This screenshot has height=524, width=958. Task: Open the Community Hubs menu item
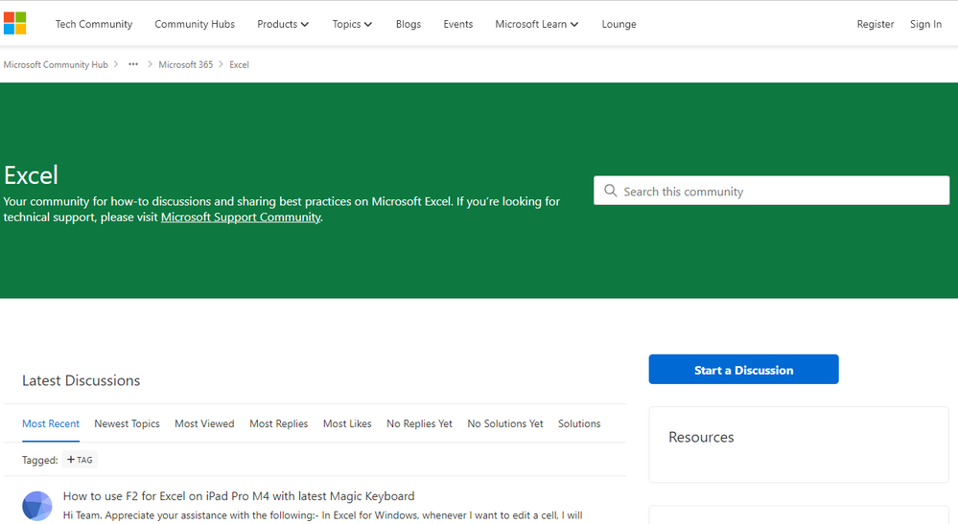click(x=195, y=24)
